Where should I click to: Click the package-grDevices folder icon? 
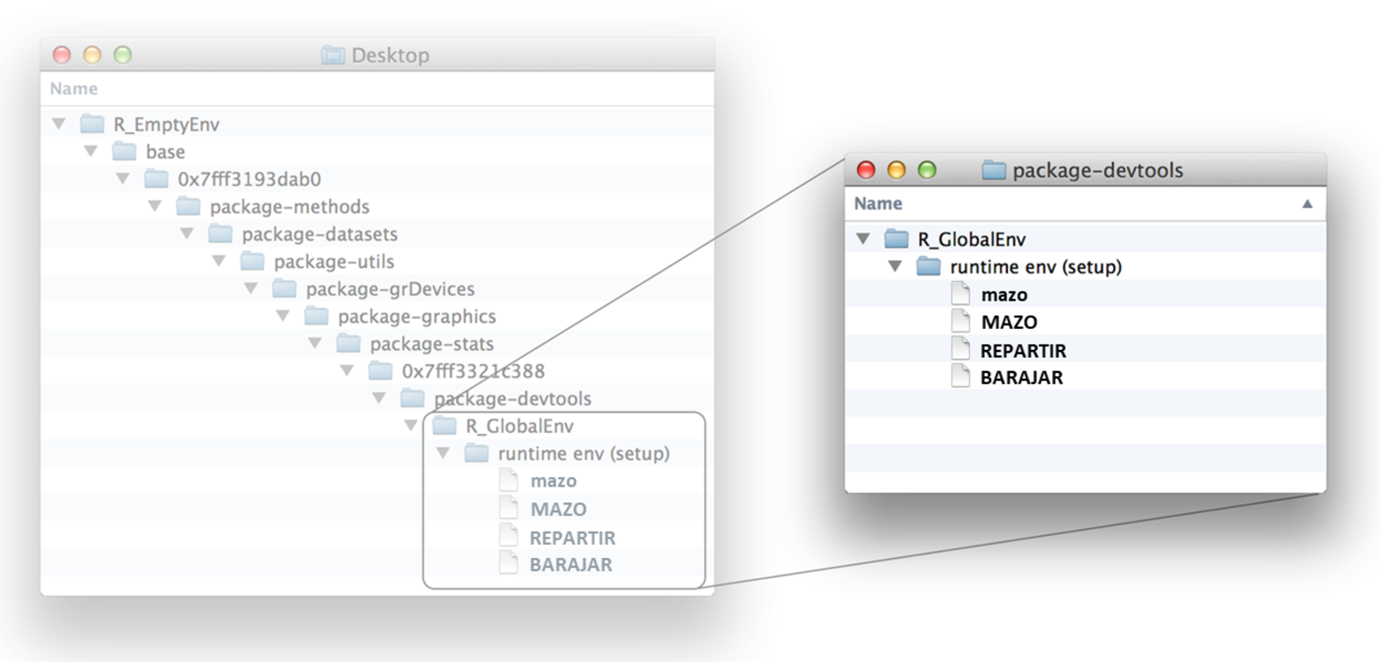pyautogui.click(x=285, y=289)
